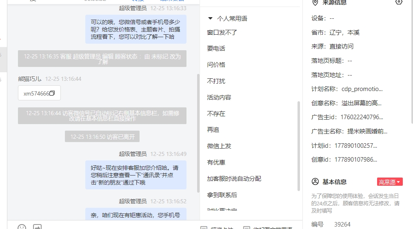
Task: Click the 广告主名称 value 提米映画婚前...
Action: pos(367,131)
